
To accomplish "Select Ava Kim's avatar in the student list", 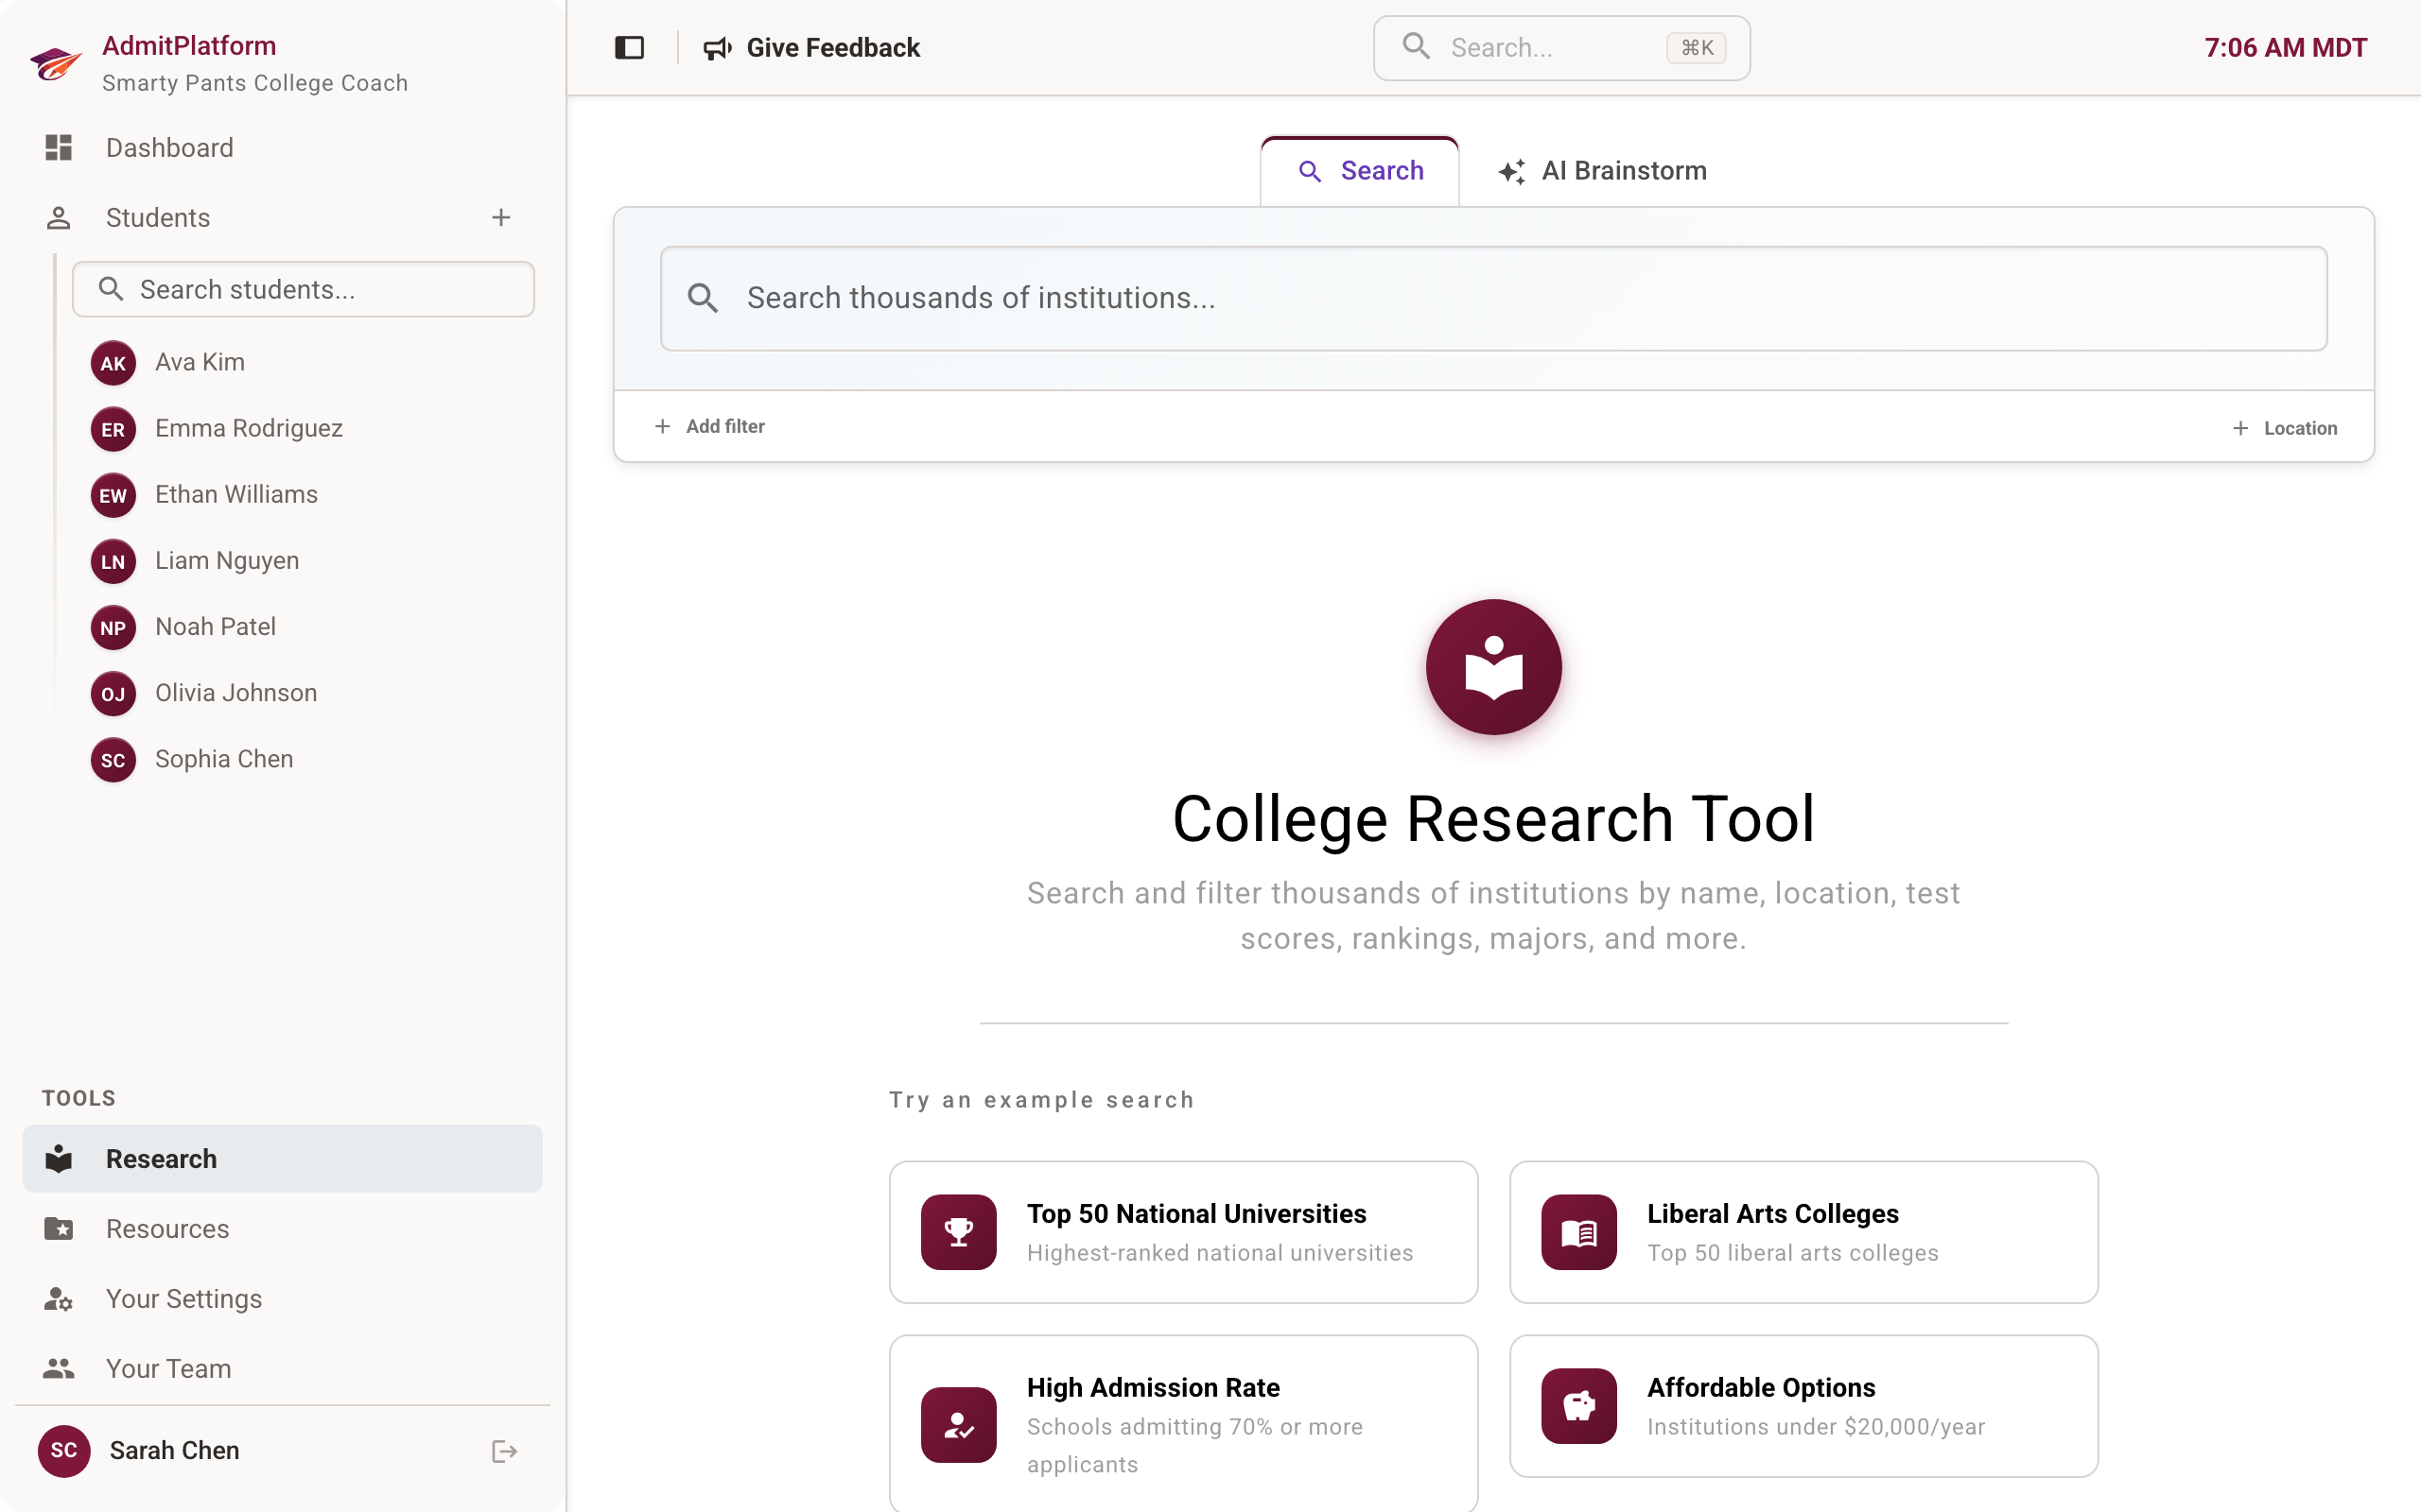I will (x=113, y=362).
